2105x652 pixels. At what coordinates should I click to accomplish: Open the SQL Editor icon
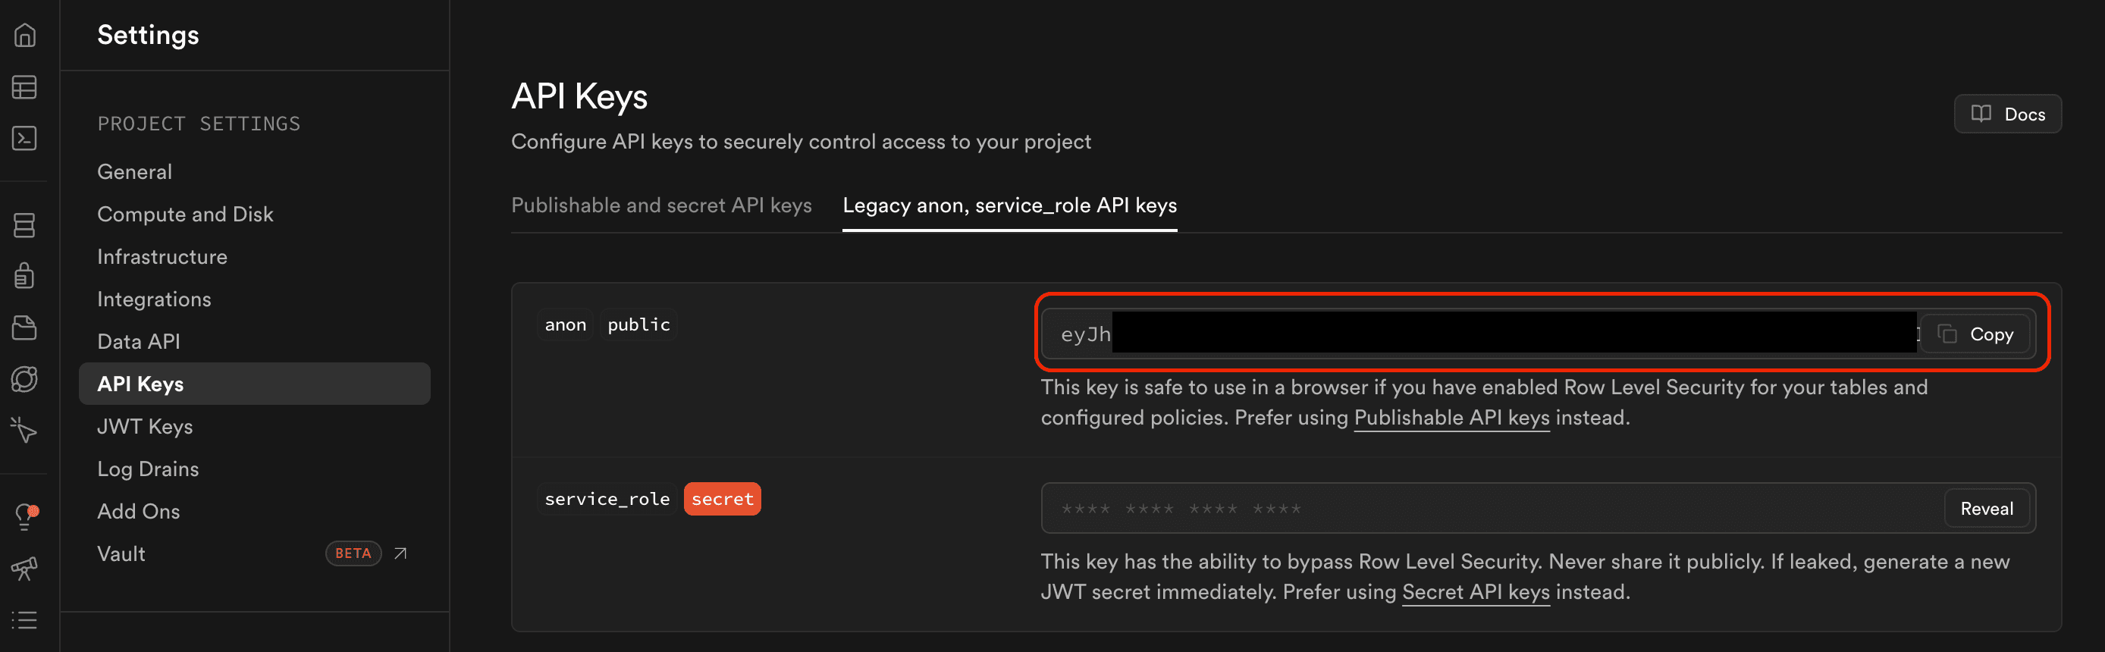coord(24,138)
